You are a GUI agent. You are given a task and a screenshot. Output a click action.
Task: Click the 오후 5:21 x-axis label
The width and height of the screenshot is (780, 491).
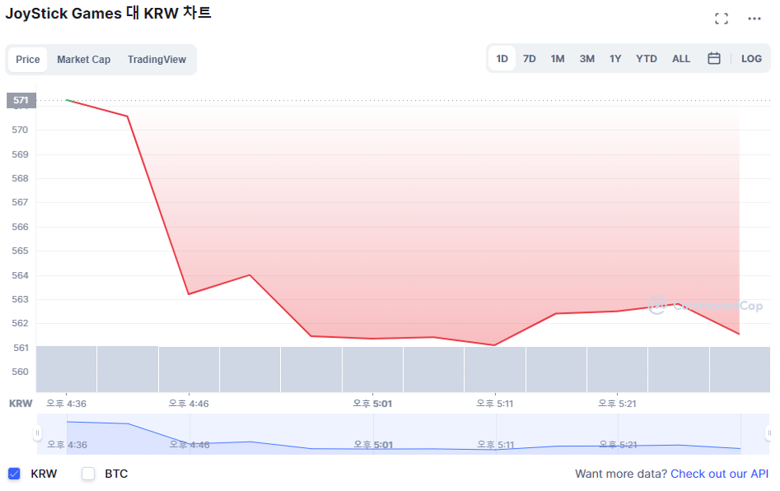point(617,404)
